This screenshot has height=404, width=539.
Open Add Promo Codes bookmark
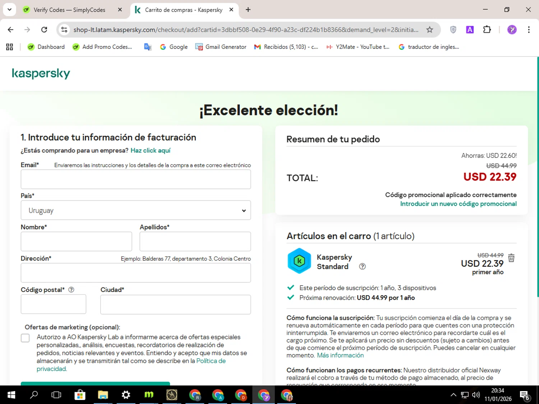coord(102,47)
